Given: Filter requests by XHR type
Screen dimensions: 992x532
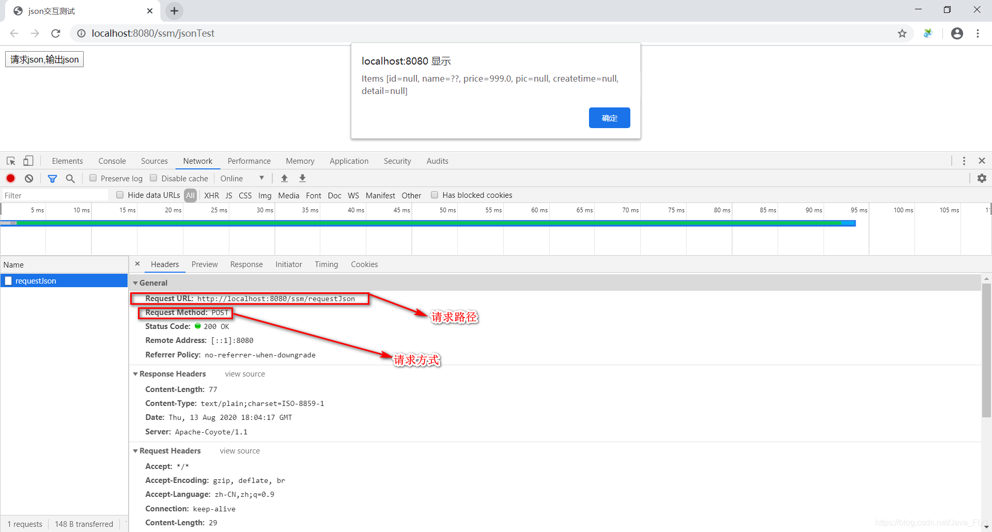Looking at the screenshot, I should [211, 195].
